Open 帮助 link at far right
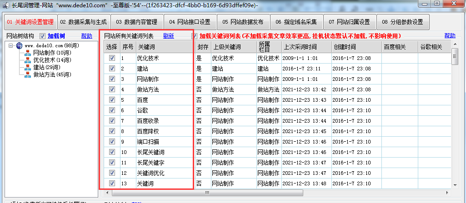This screenshot has height=203, width=466. (x=450, y=36)
